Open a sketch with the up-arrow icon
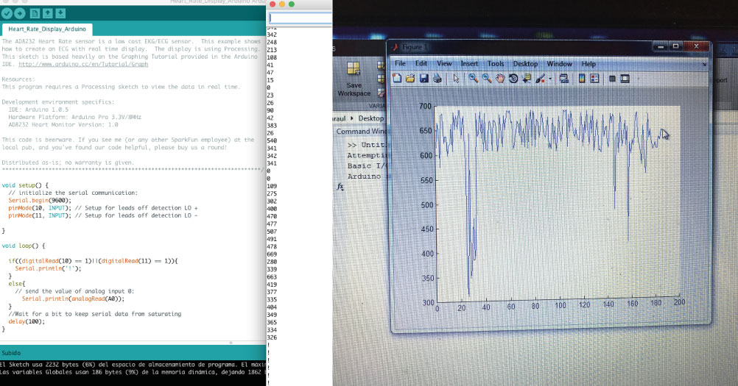738x386 pixels. [x=48, y=14]
